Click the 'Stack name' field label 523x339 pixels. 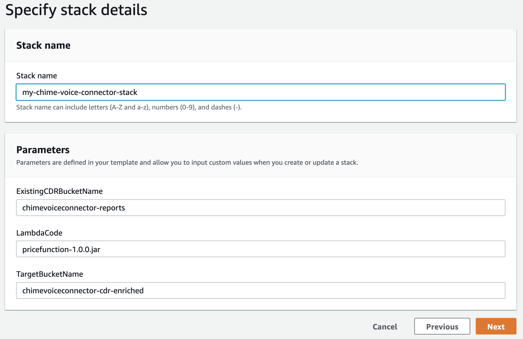tap(36, 76)
